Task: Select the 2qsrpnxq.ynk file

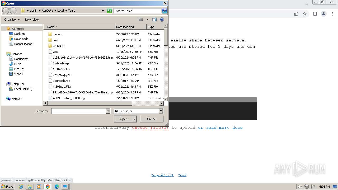Action: click(62, 75)
